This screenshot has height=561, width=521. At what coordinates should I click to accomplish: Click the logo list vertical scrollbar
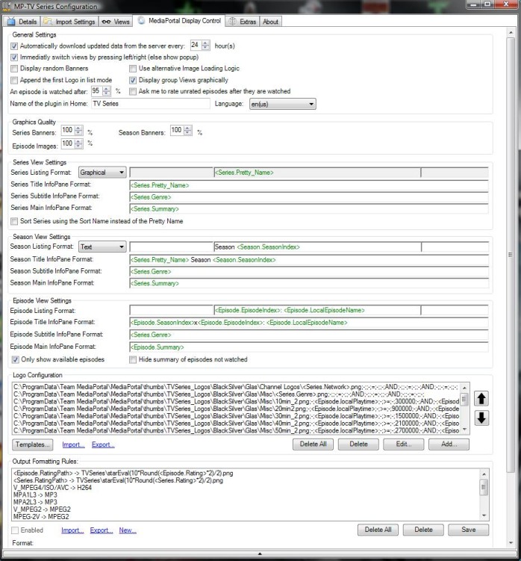(464, 409)
